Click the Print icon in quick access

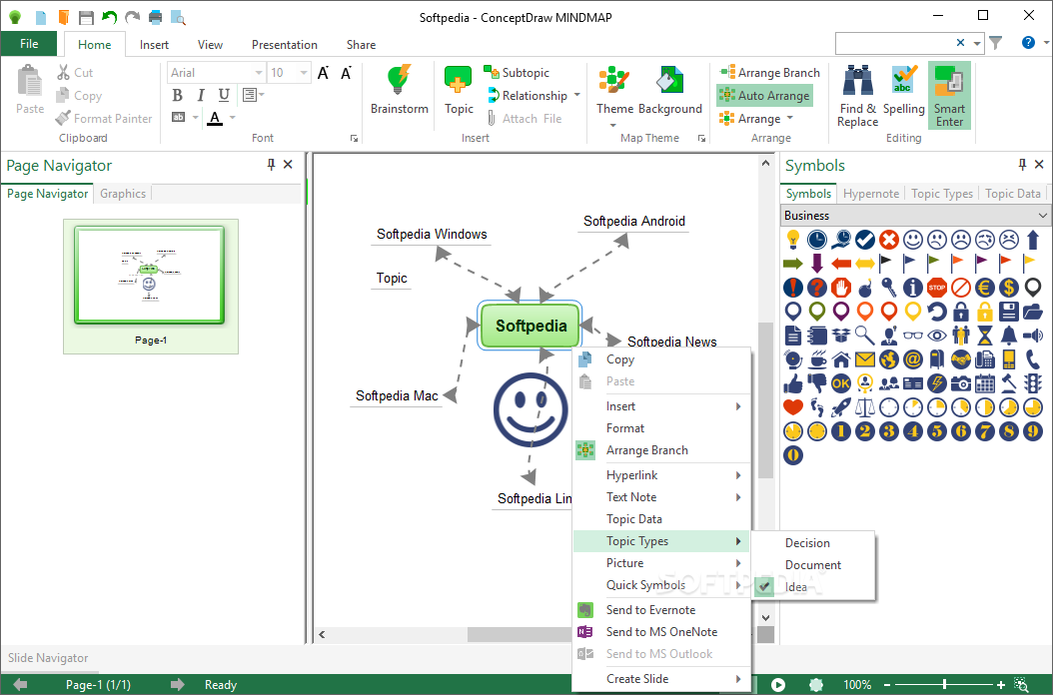155,17
